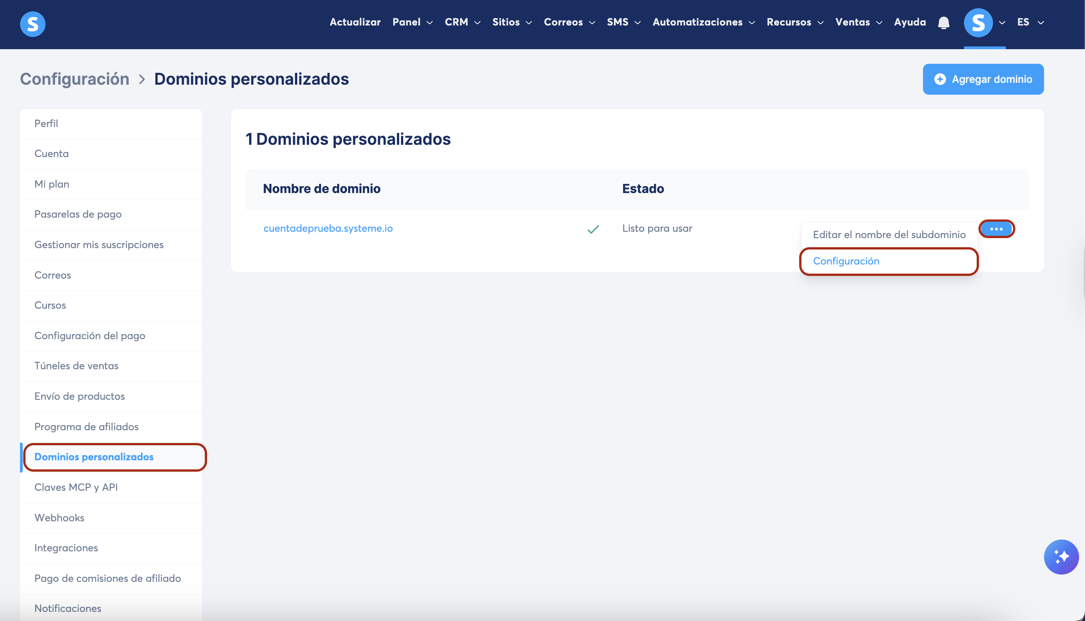Click the three-dots actions button for the domain
Screen dimensions: 1085x621
pyautogui.click(x=996, y=229)
